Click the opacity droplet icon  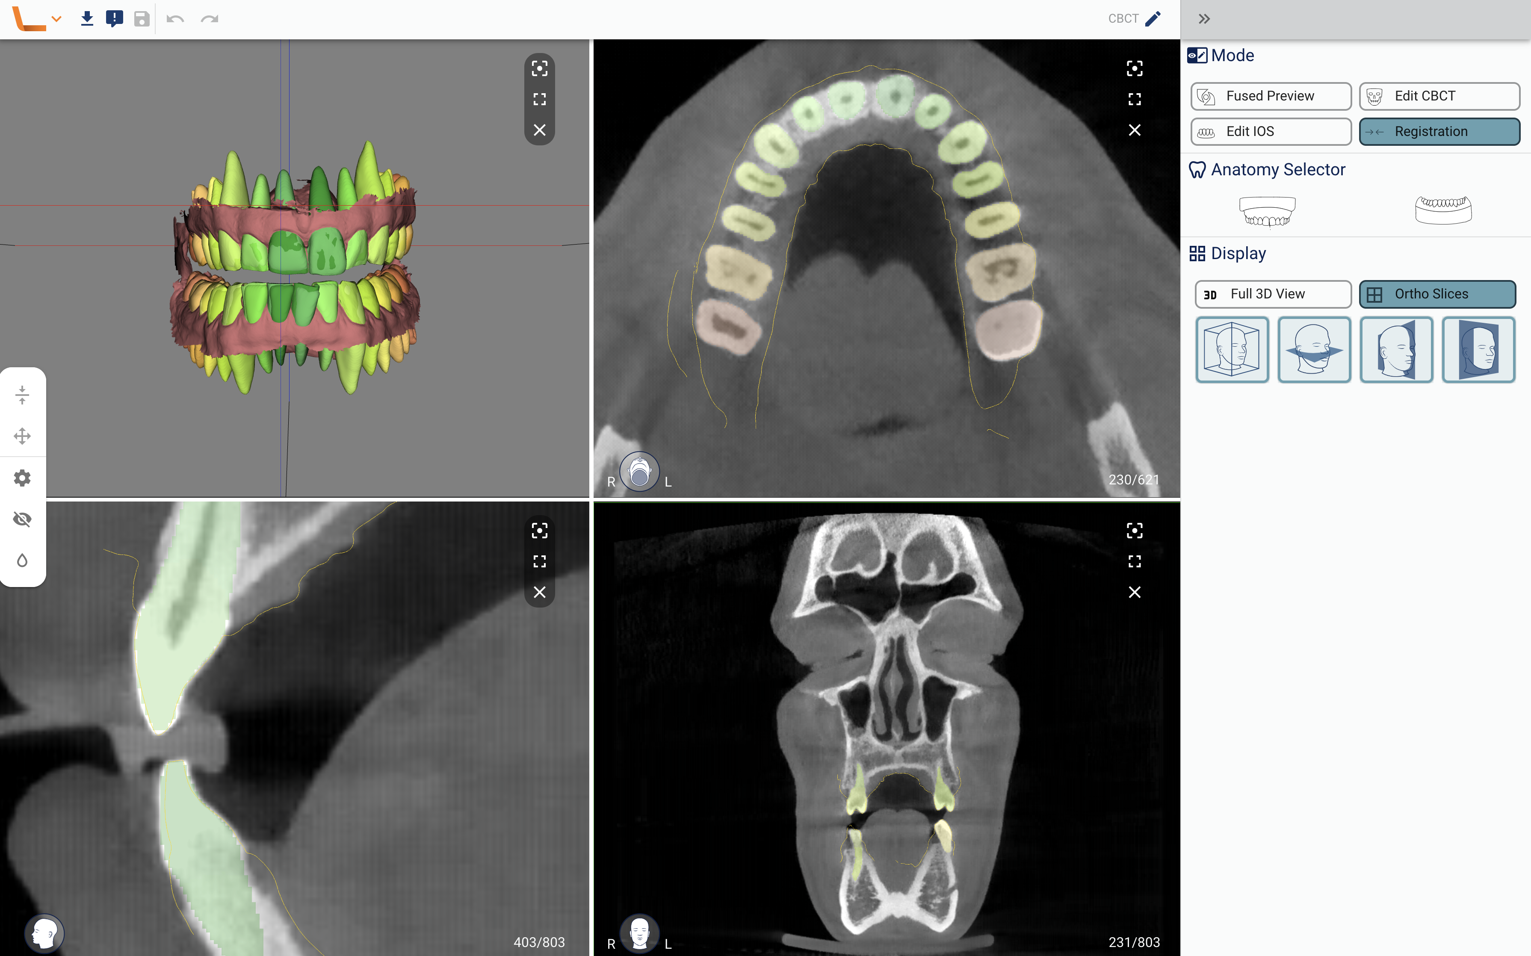(x=22, y=560)
